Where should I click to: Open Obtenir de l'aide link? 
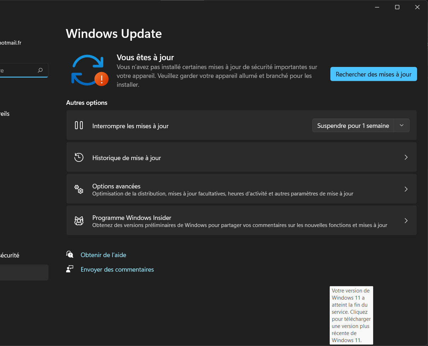coord(103,255)
